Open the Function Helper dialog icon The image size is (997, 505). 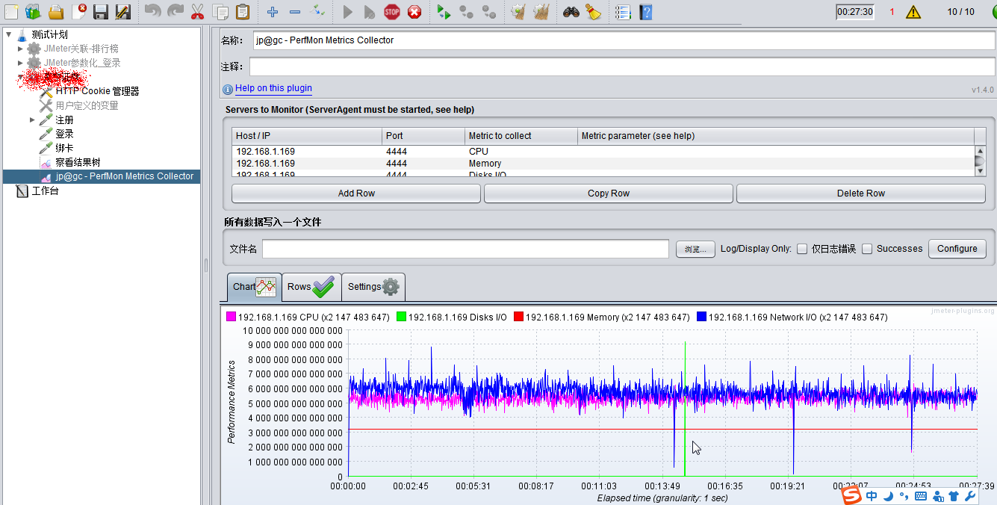[x=623, y=11]
